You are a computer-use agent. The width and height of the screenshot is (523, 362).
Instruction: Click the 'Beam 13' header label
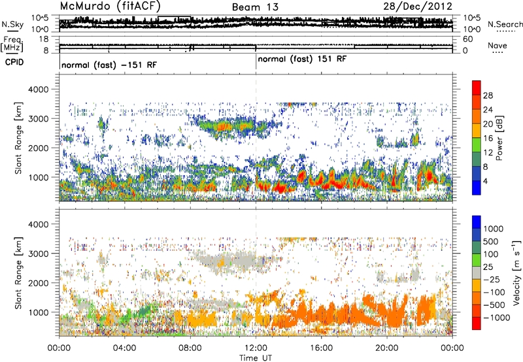255,7
